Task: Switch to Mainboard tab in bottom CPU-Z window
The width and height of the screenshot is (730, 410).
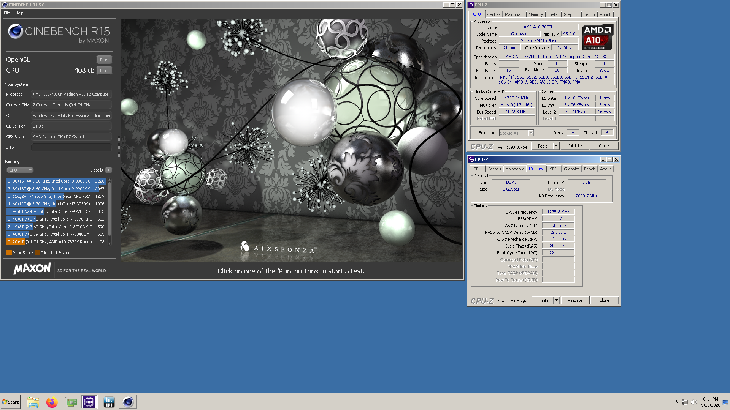Action: pyautogui.click(x=515, y=169)
